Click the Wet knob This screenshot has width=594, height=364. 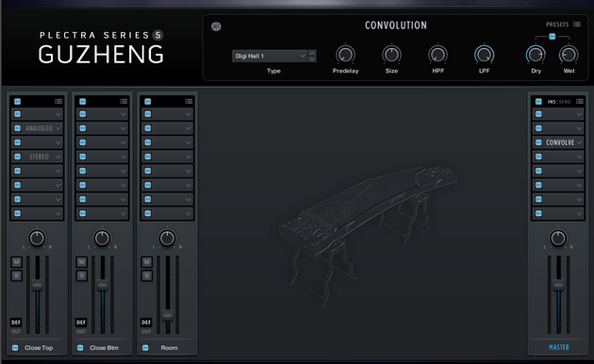coord(569,55)
